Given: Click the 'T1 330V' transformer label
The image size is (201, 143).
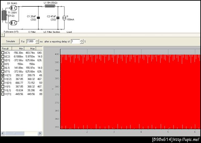Looking at the screenshot, I should pyautogui.click(x=12, y=13).
